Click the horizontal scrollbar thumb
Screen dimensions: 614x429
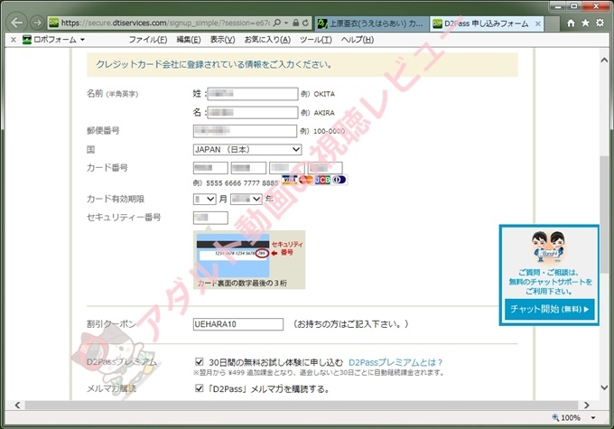tap(302, 406)
